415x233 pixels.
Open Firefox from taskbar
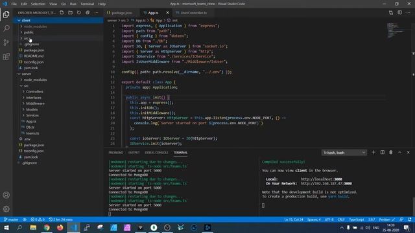click(60, 227)
